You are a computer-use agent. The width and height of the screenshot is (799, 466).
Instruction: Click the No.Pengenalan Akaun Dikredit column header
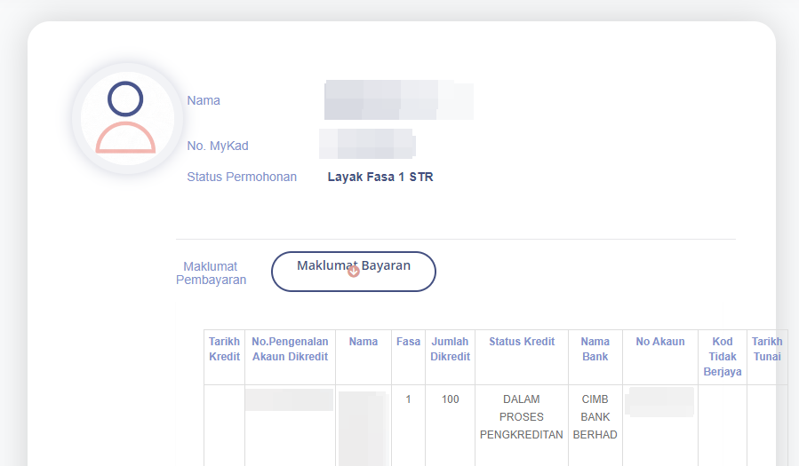[290, 349]
